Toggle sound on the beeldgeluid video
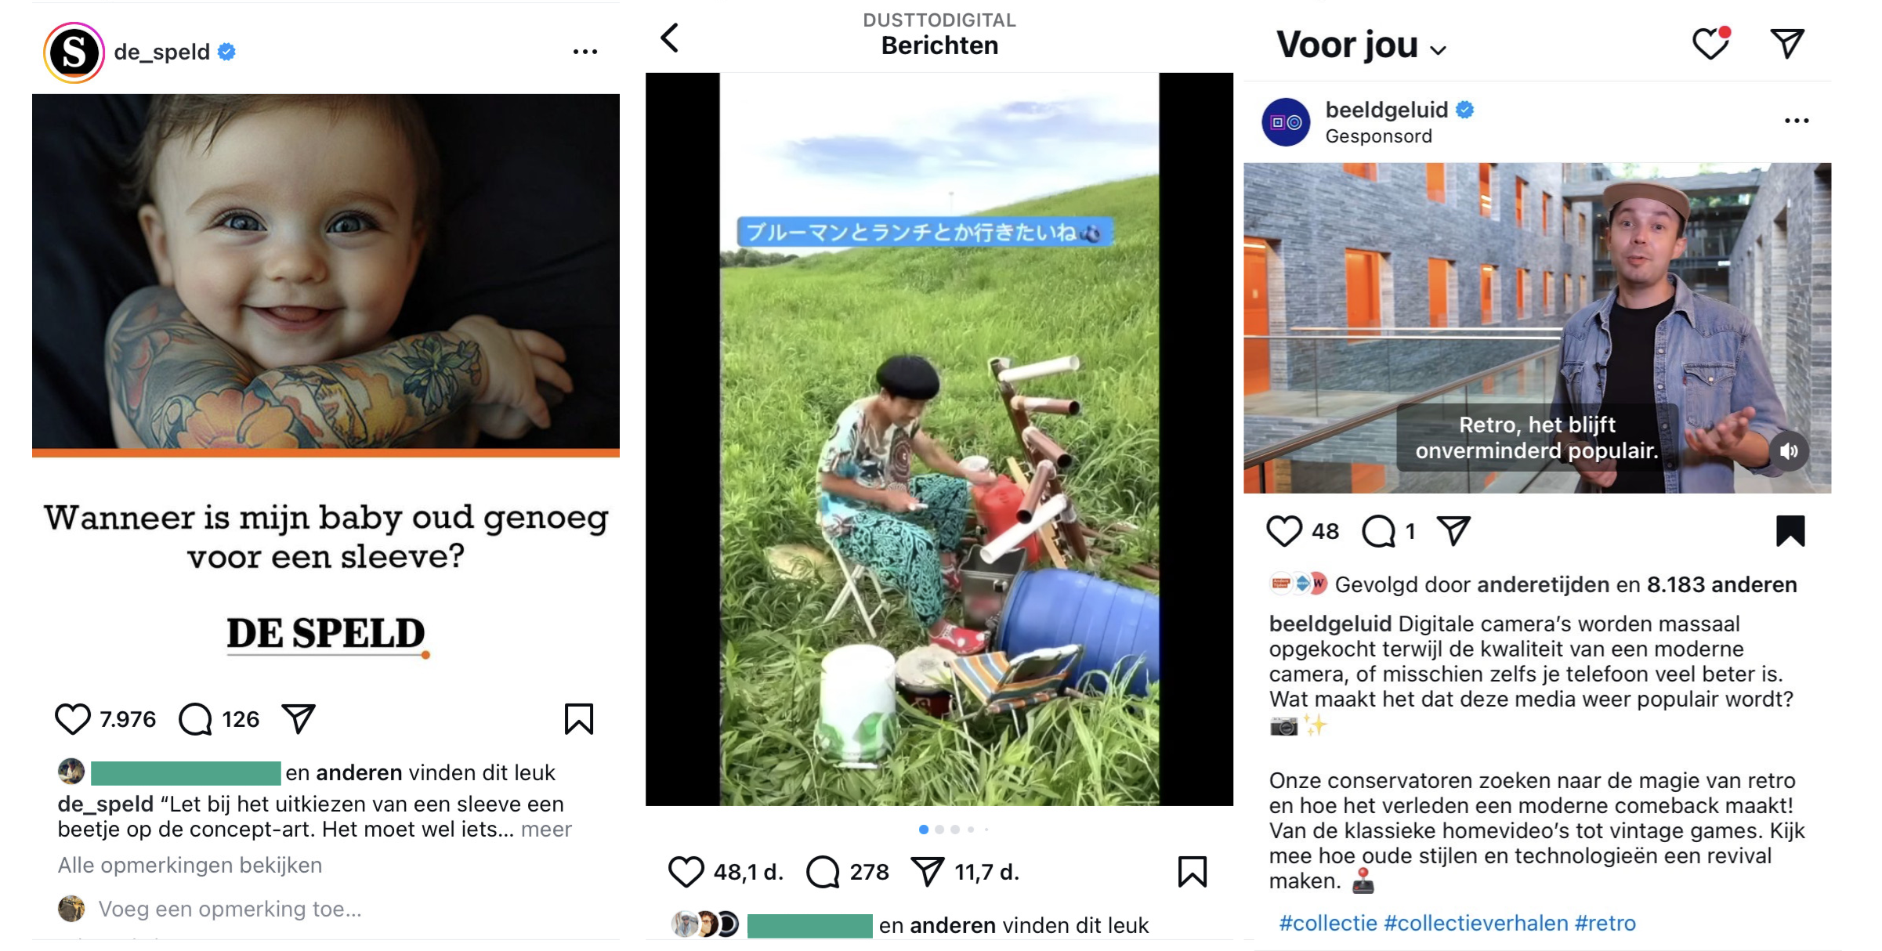This screenshot has height=951, width=1882. (1789, 451)
